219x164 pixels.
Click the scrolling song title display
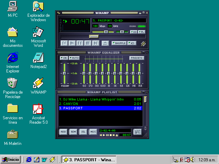(x=119, y=20)
